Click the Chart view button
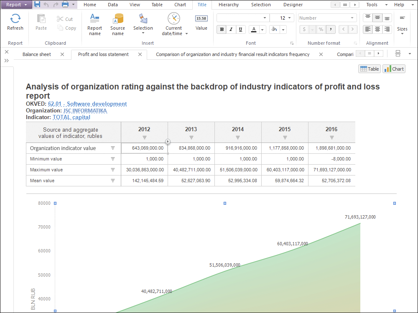Viewport: 418px width, 313px height. 394,69
